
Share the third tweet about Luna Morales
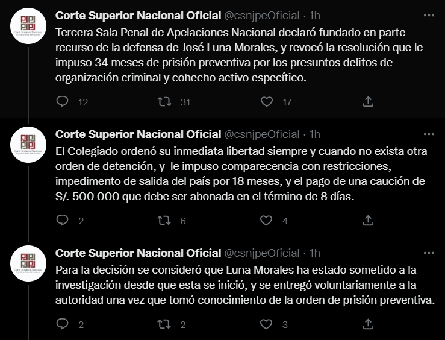pyautogui.click(x=369, y=324)
